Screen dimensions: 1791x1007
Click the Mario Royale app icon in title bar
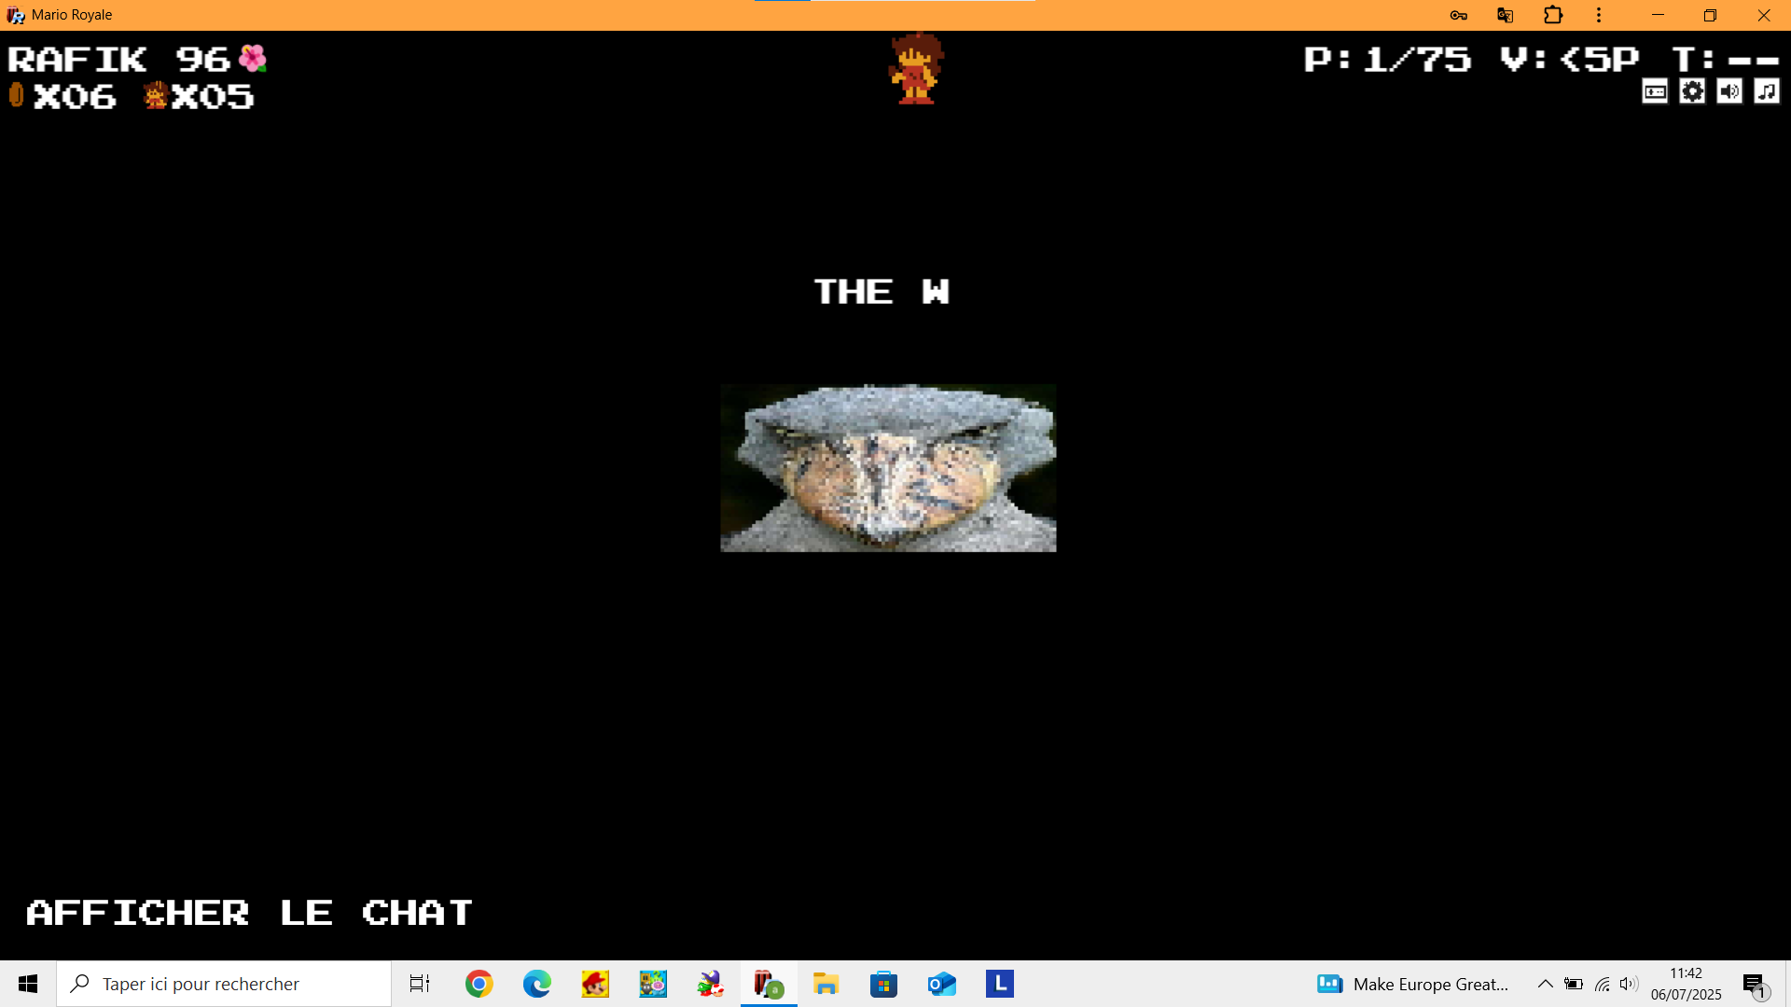[16, 15]
